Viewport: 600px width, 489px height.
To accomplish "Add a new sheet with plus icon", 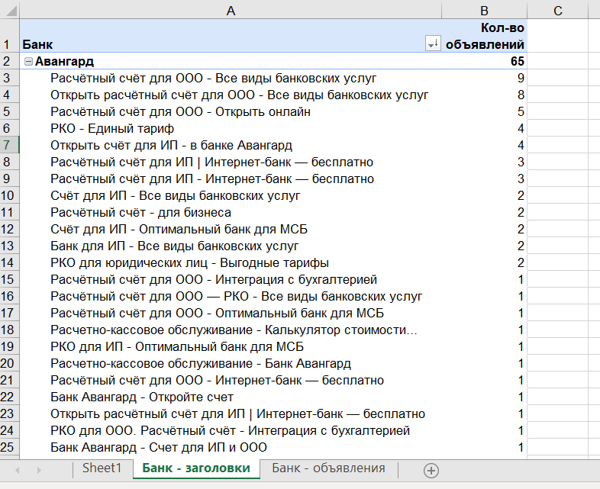I will coord(431,470).
